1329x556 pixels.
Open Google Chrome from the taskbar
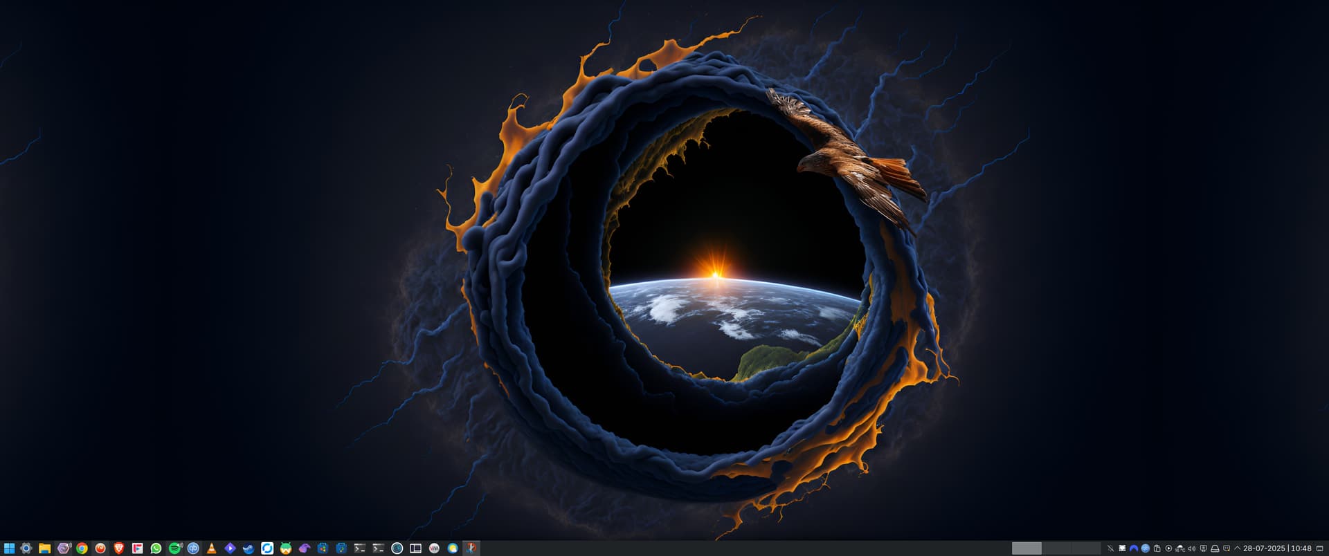tap(82, 548)
